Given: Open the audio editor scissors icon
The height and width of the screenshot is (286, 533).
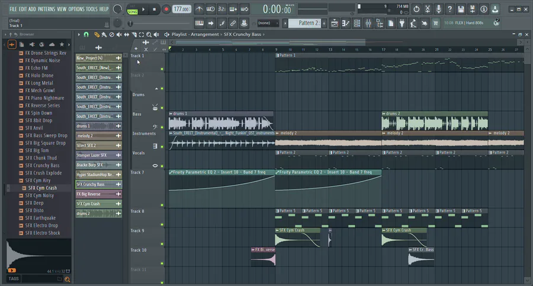Looking at the screenshot, I should tap(427, 9).
